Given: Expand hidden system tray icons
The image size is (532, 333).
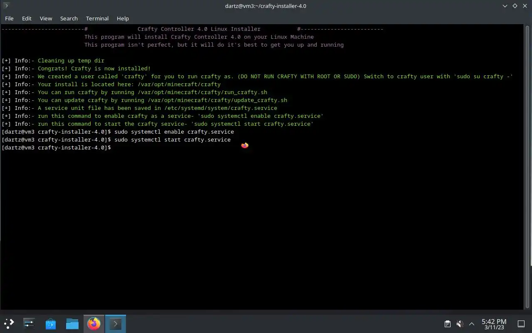Looking at the screenshot, I should click(x=472, y=323).
